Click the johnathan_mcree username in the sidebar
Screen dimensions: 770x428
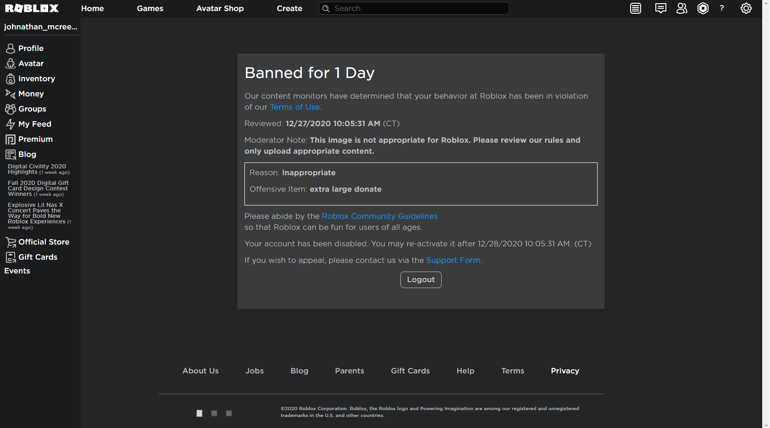click(x=41, y=27)
